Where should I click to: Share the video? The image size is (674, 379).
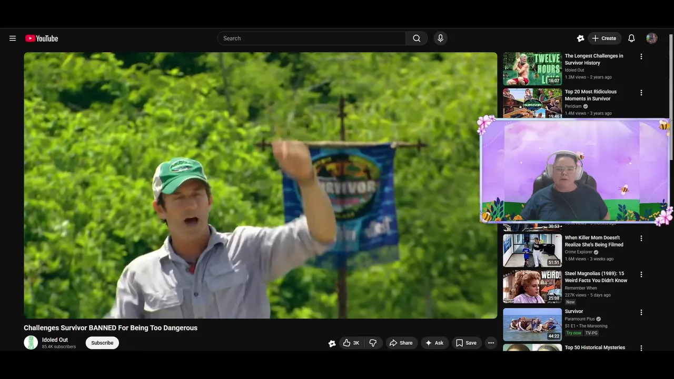[401, 343]
